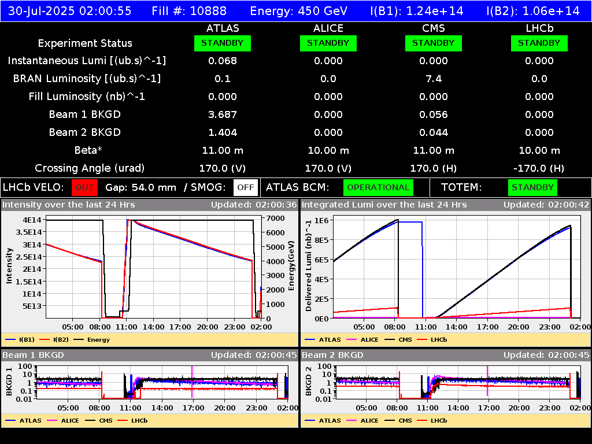Click the ATLAS BCM OPERATIONAL status badge
The width and height of the screenshot is (592, 444).
pos(378,188)
